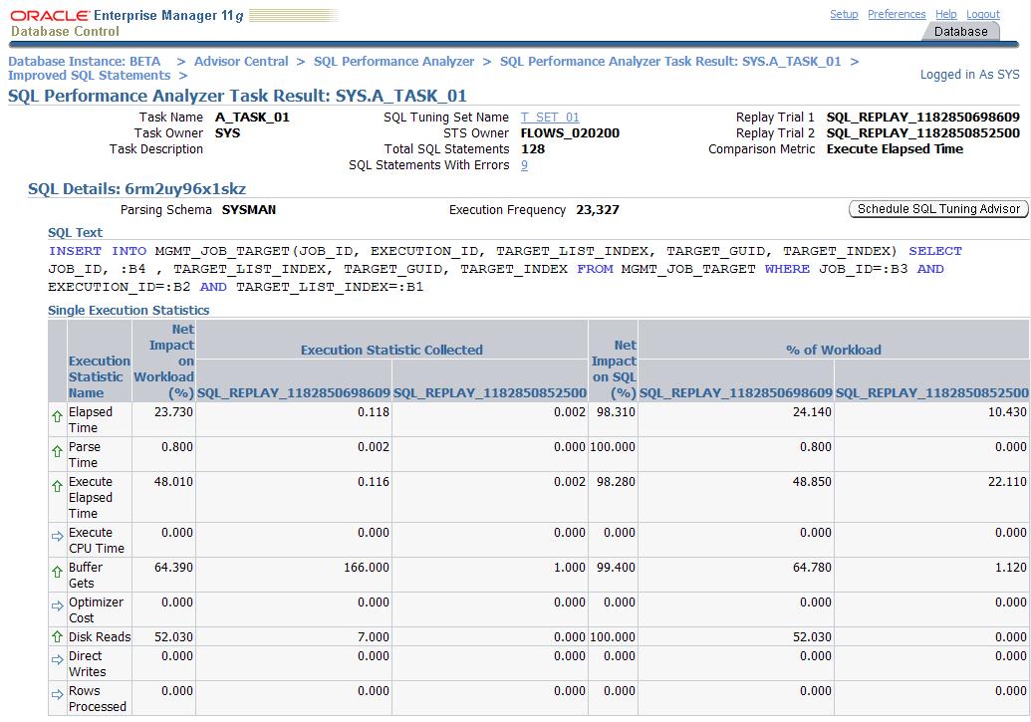The height and width of the screenshot is (722, 1031).
Task: Click the improvement arrow for Execute Elapsed Time
Action: pos(57,489)
